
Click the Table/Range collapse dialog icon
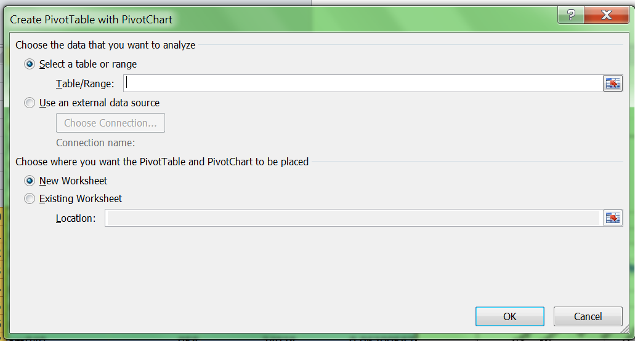pyautogui.click(x=612, y=83)
